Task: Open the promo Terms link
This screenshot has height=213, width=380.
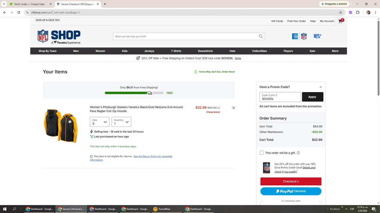Action: (x=238, y=58)
